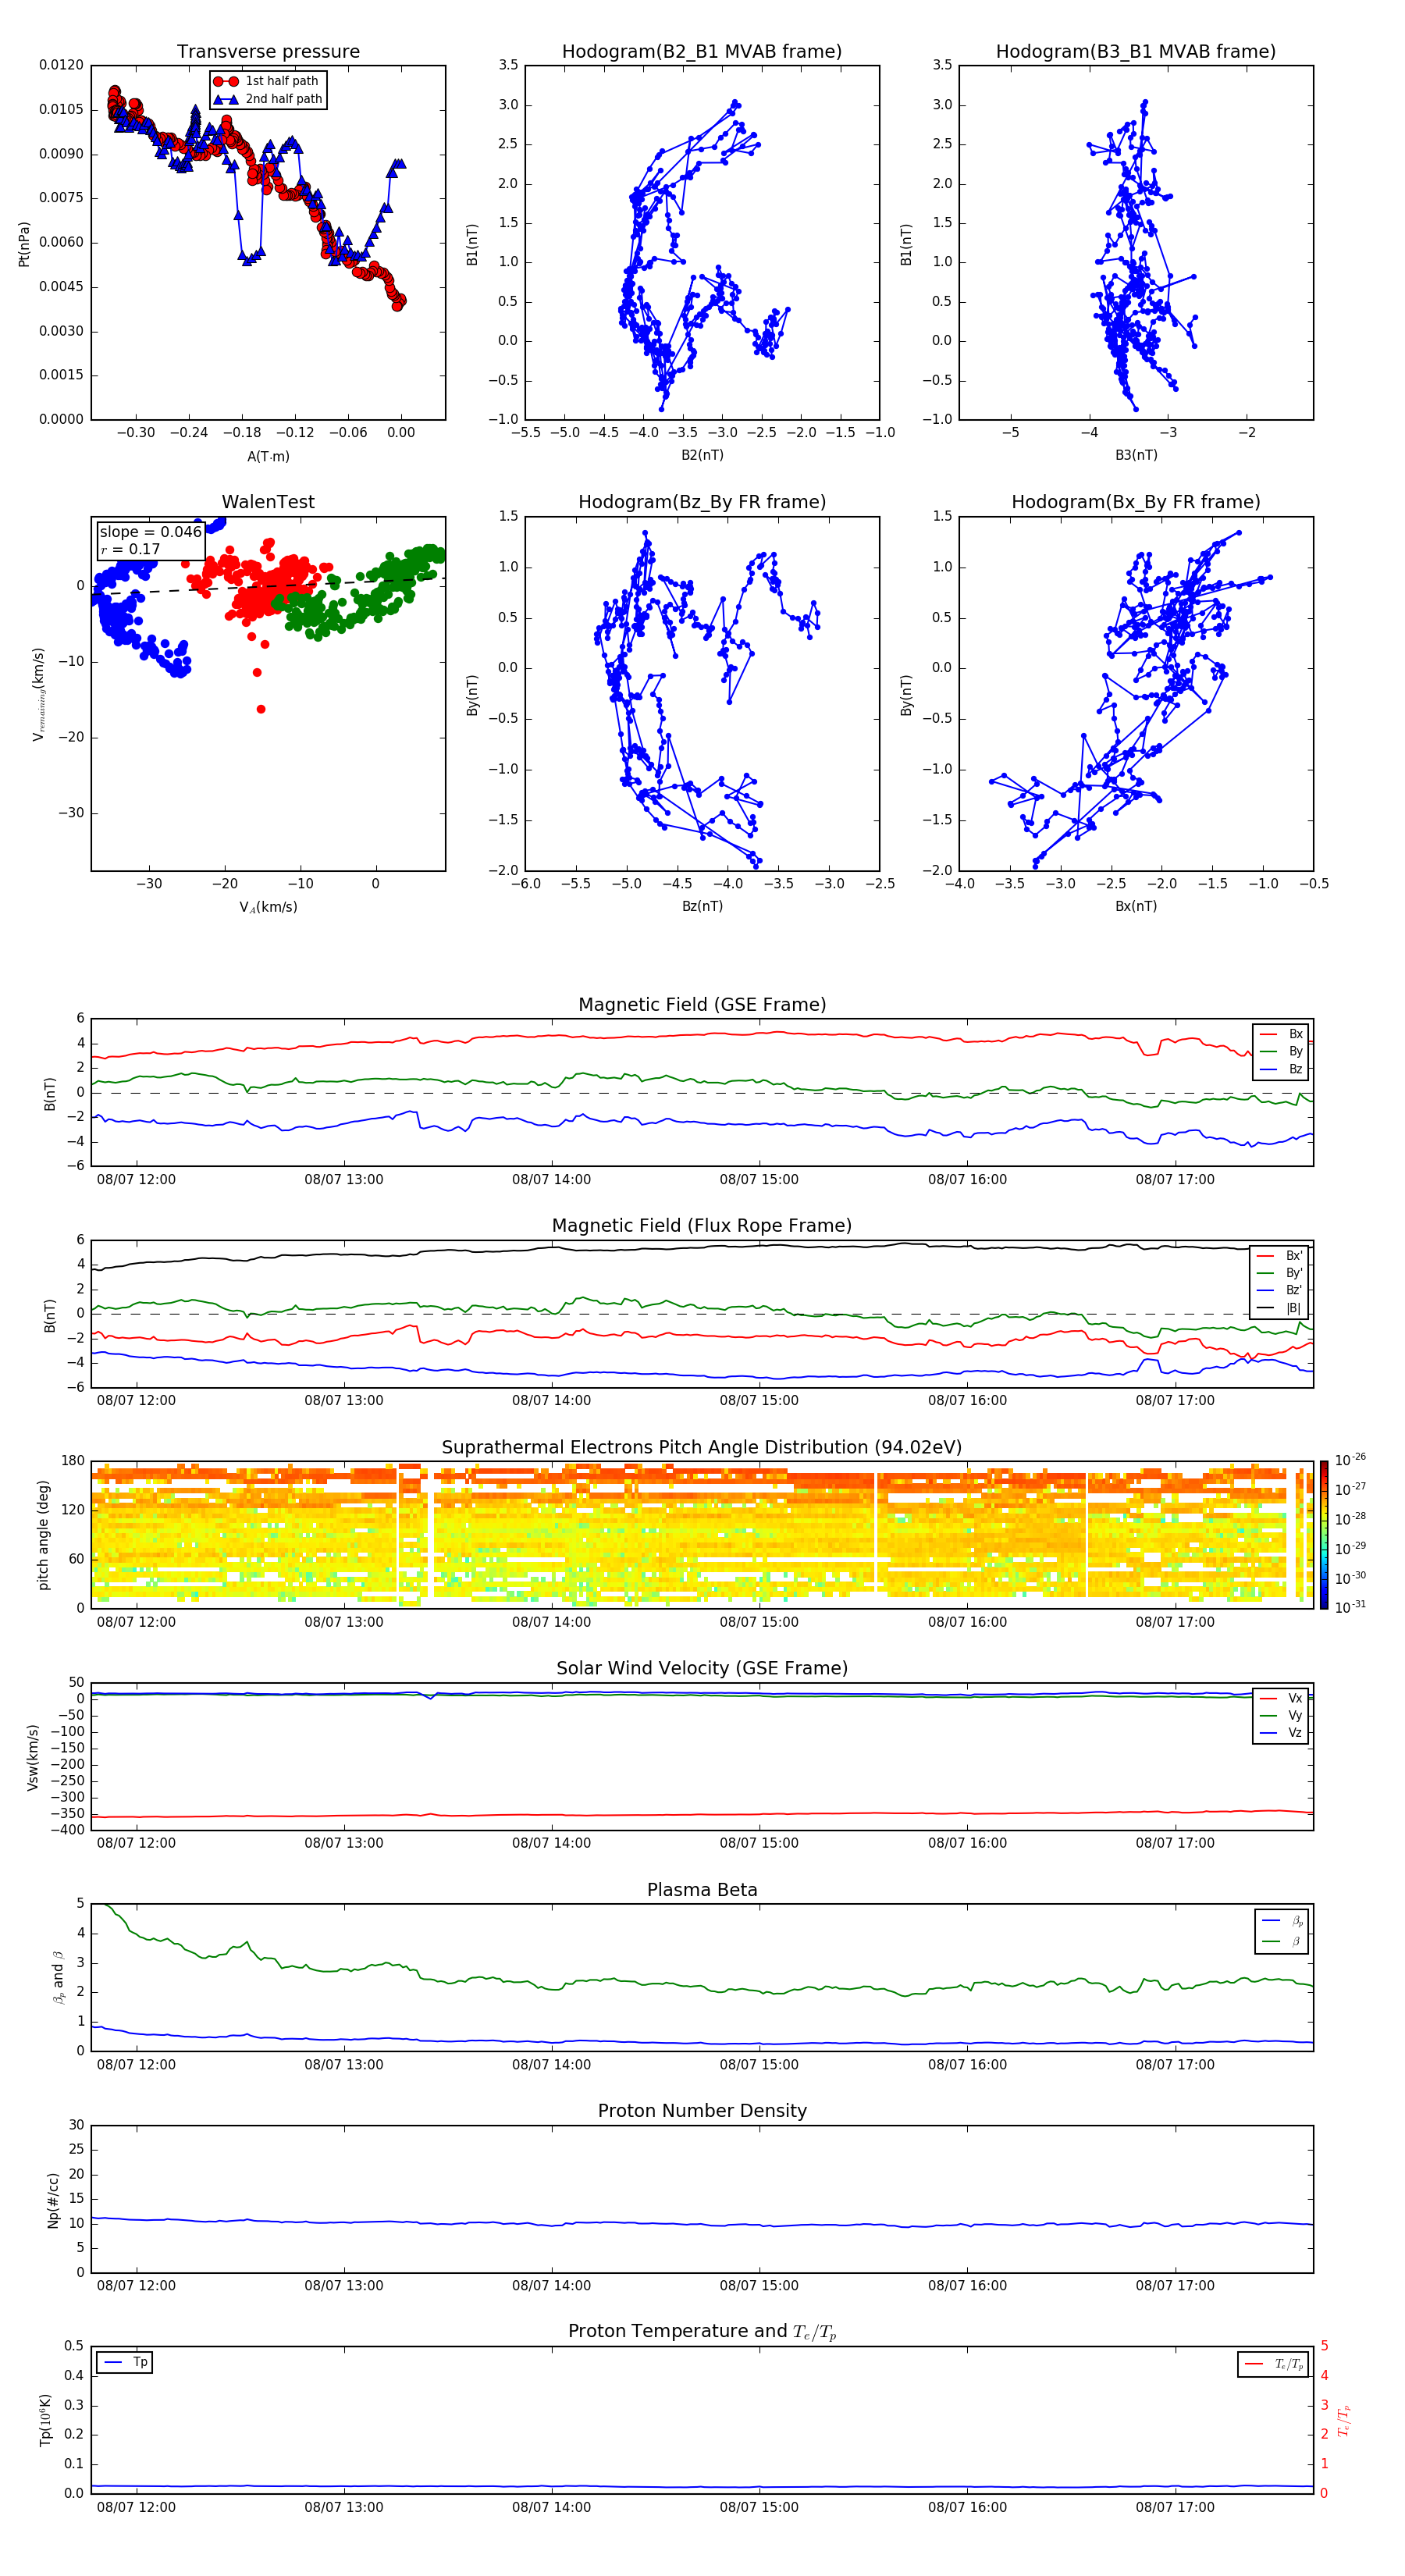Click the 'A(T·m)' x-axis label
Viewport: 1405px width, 2576px height.
pos(268,456)
